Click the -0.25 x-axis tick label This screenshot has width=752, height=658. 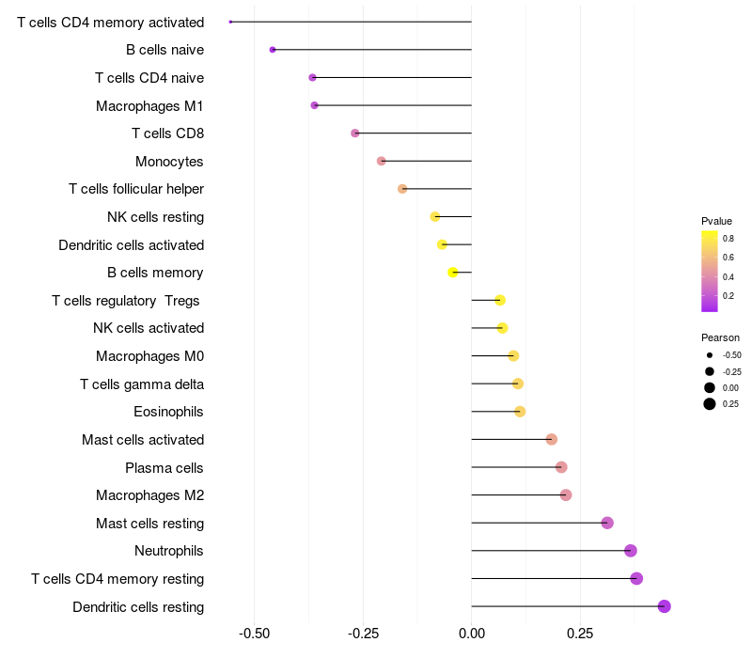pyautogui.click(x=363, y=634)
